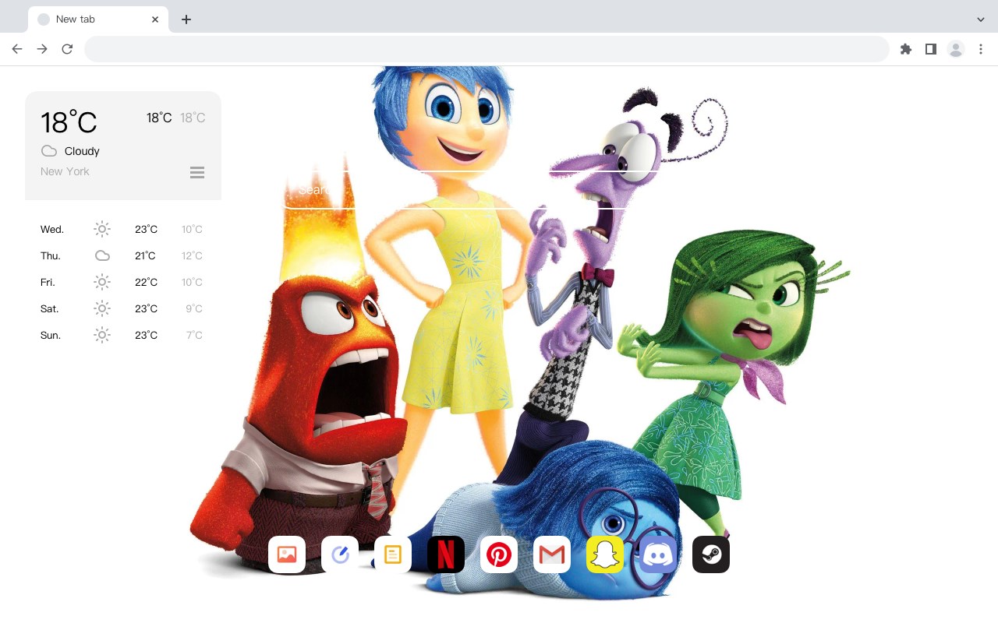Click Sunday's 7°C low temperature
Image resolution: width=998 pixels, height=623 pixels.
tap(194, 335)
